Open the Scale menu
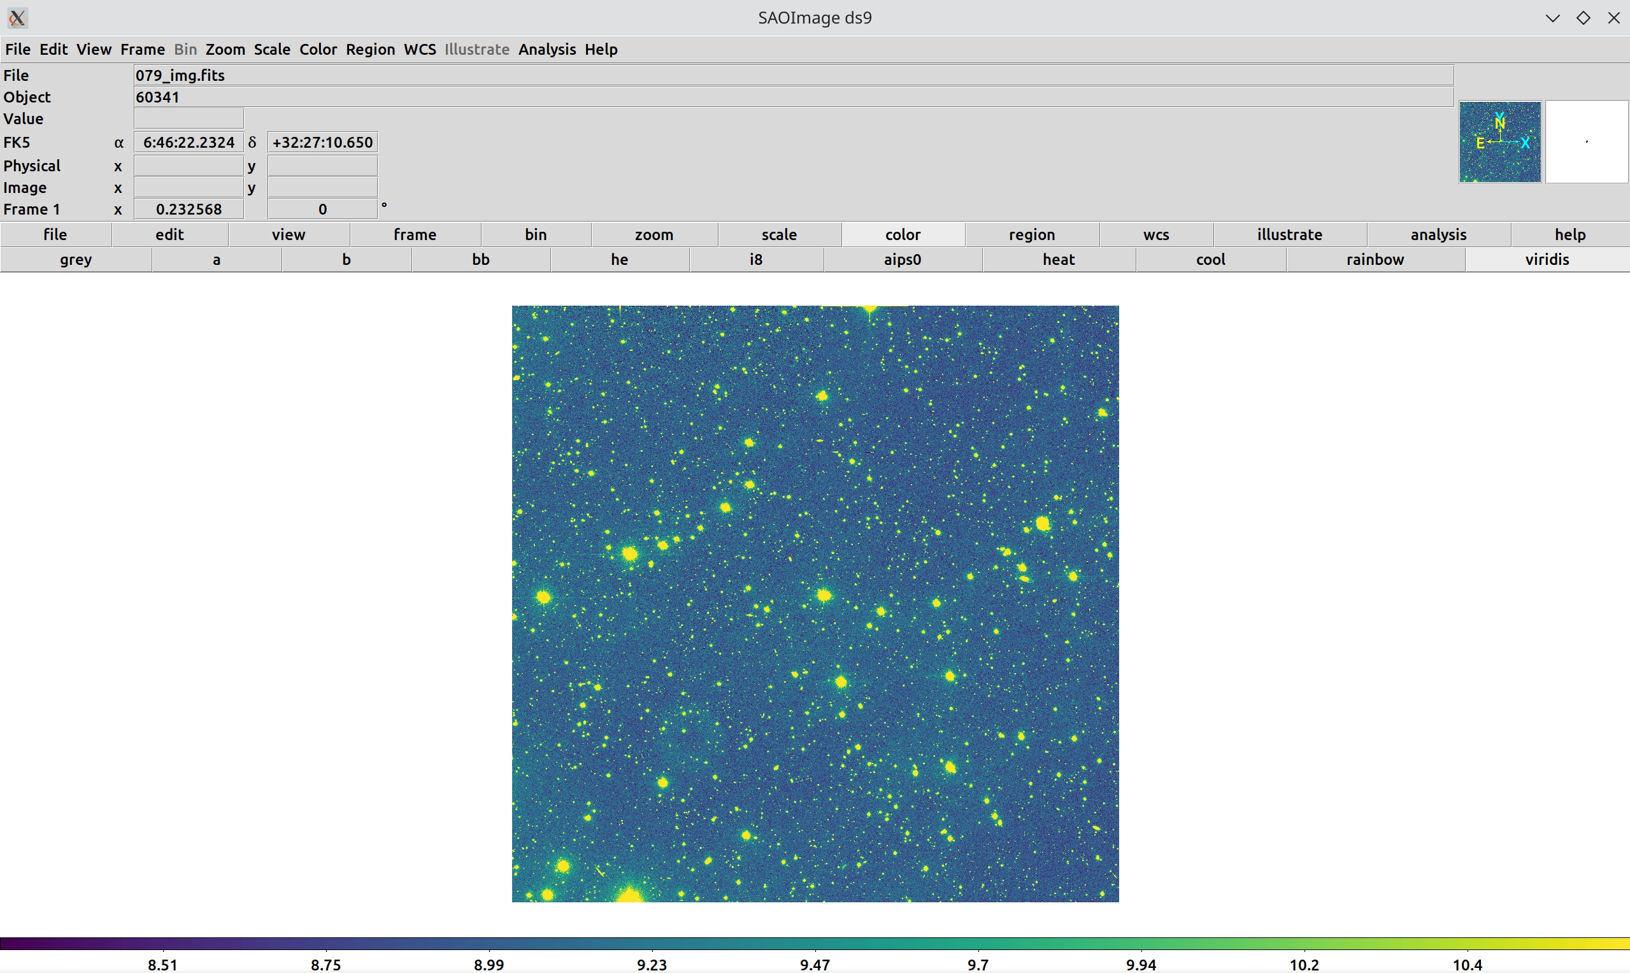Viewport: 1630px width, 973px height. click(x=271, y=49)
